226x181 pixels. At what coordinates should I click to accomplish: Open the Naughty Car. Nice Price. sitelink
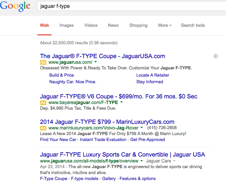73,82
